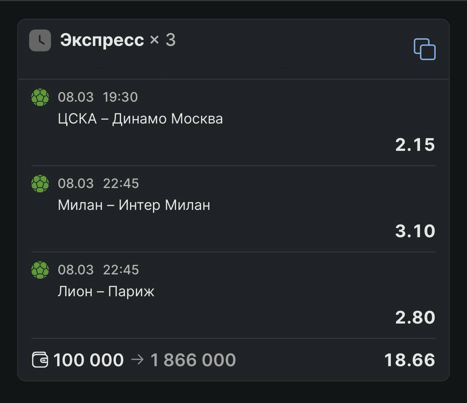Click the soccer ball icon beside Милан match
Screen dimensions: 467x403
(x=40, y=184)
